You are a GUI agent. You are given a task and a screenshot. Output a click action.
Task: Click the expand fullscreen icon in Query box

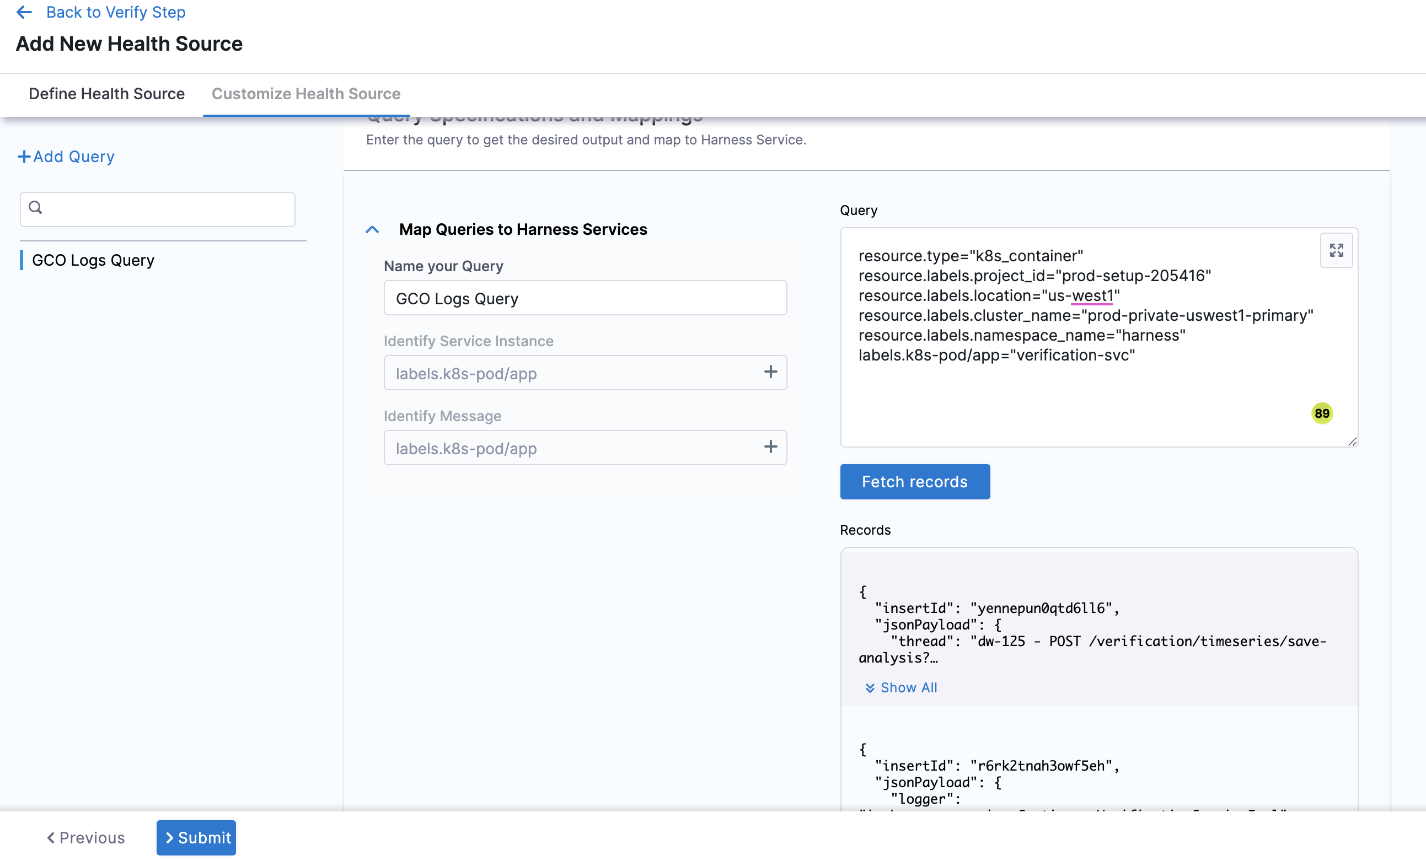1336,250
